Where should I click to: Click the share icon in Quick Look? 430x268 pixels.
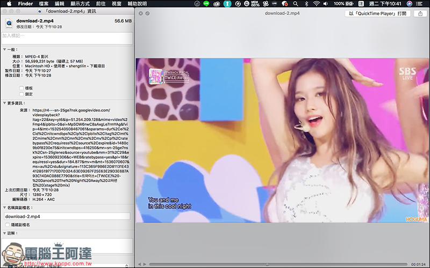point(420,13)
